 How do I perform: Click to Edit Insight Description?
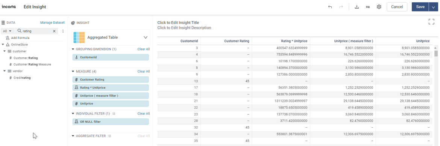(x=184, y=28)
